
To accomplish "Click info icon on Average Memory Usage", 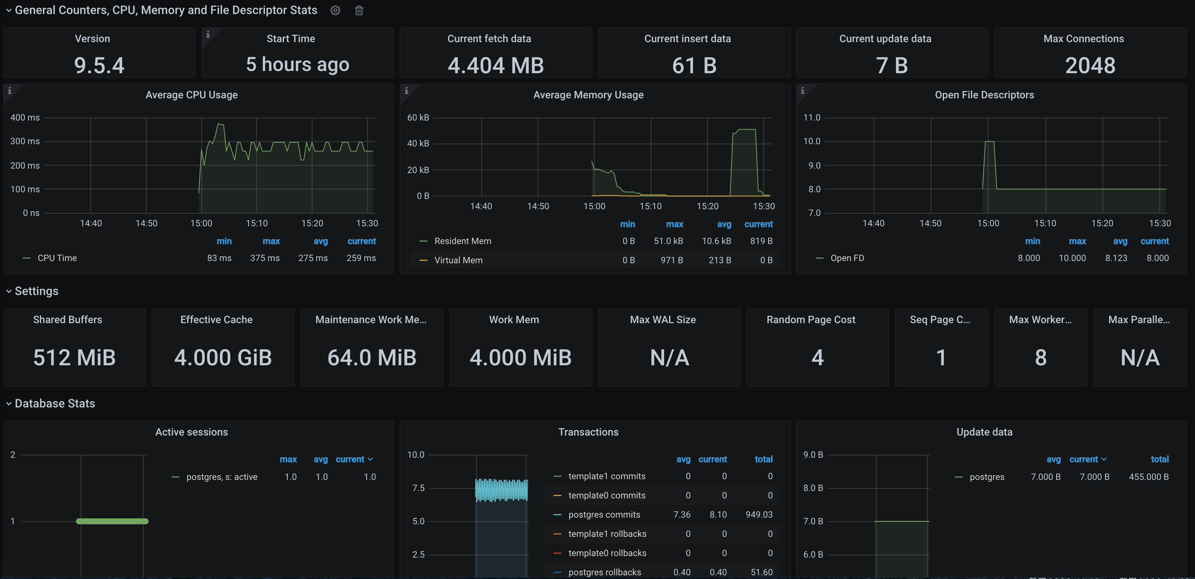I will [x=406, y=91].
